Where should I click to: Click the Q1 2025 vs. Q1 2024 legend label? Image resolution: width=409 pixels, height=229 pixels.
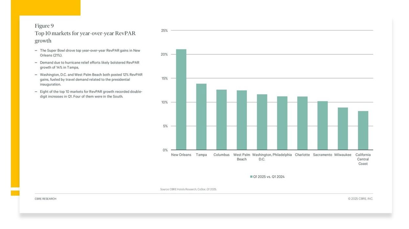(269, 177)
